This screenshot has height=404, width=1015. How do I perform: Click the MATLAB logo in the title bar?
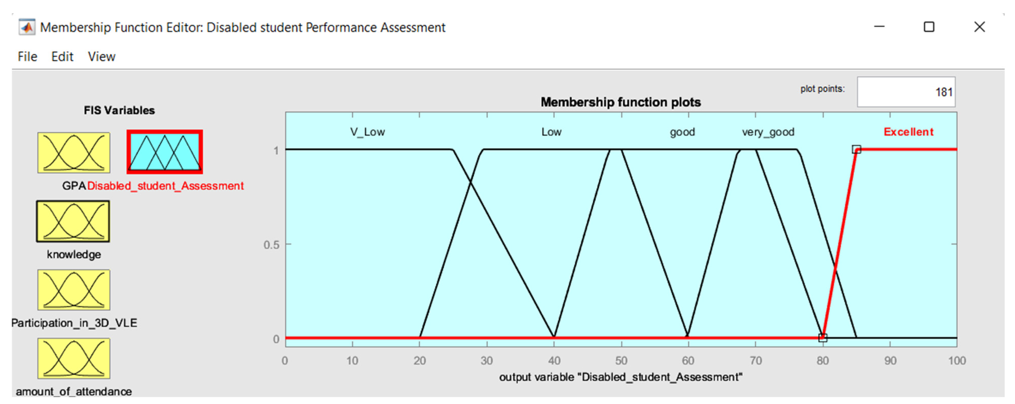pyautogui.click(x=27, y=27)
